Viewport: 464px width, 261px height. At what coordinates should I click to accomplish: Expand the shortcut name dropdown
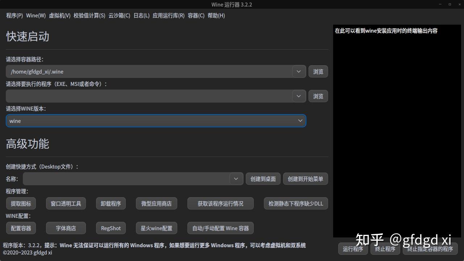click(236, 179)
